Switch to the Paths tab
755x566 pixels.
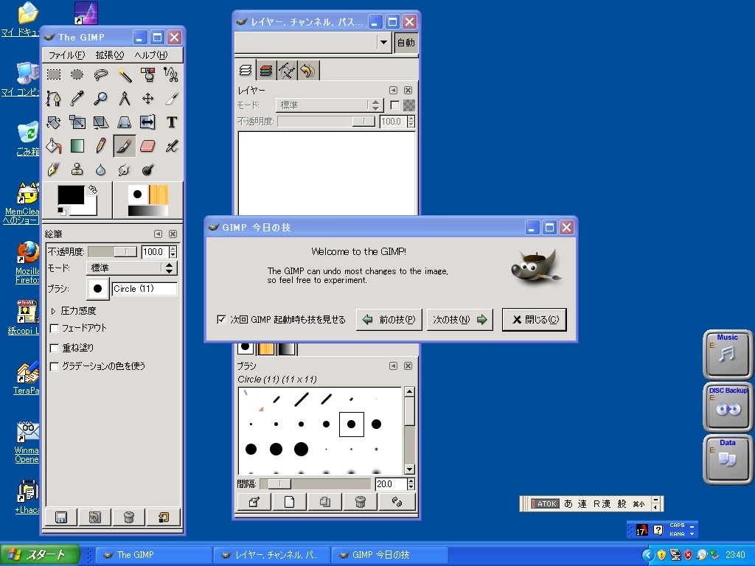click(287, 71)
